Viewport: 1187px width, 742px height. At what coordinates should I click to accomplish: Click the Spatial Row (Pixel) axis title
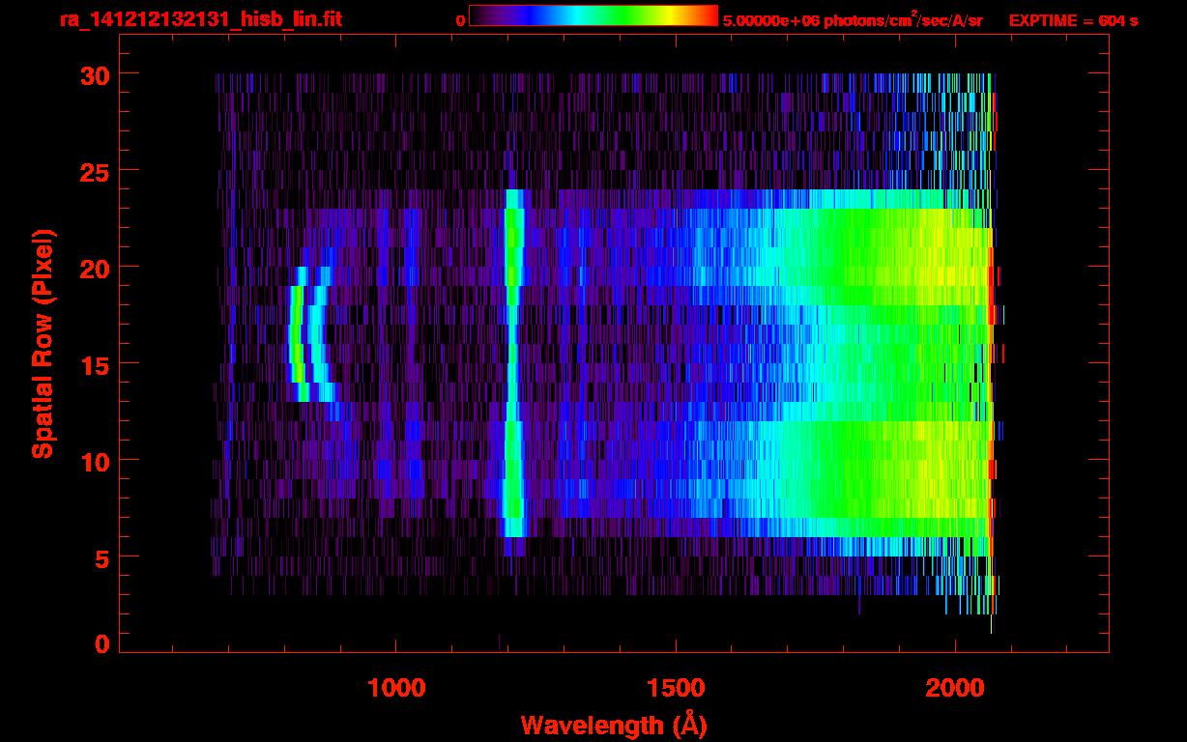tap(43, 344)
